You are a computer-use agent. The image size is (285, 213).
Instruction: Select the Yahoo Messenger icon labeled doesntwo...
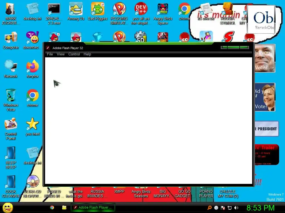[x=32, y=40]
